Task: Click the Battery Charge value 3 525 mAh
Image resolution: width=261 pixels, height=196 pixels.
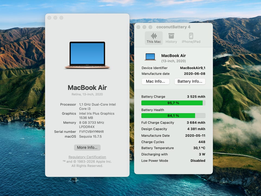Action: [196, 97]
